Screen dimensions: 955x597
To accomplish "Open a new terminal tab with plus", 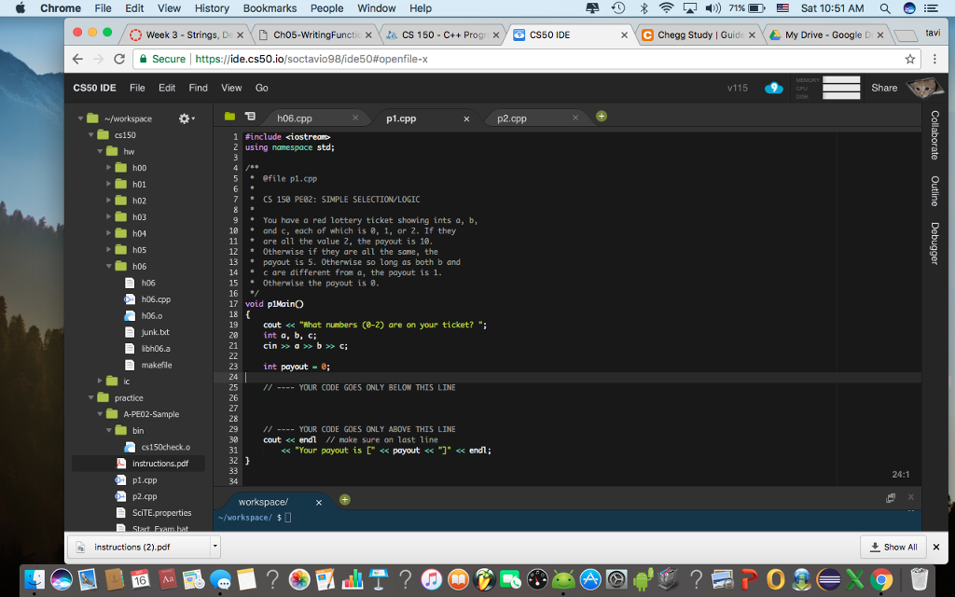I will pos(344,501).
